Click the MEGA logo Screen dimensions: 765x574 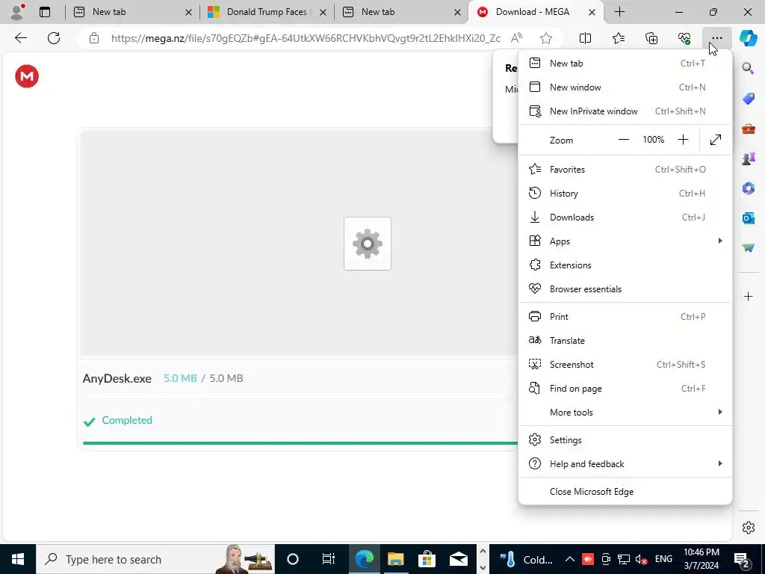point(27,76)
